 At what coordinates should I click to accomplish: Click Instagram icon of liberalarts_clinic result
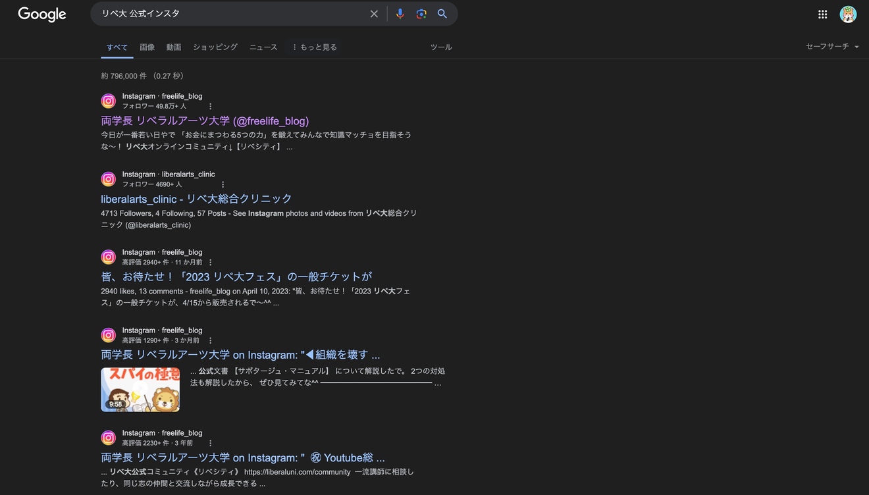point(109,179)
